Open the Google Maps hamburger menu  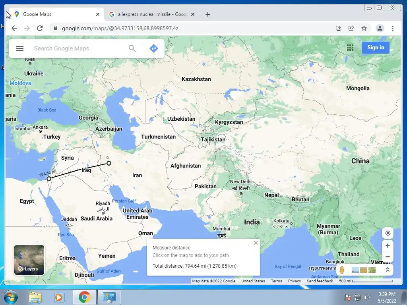click(x=20, y=48)
